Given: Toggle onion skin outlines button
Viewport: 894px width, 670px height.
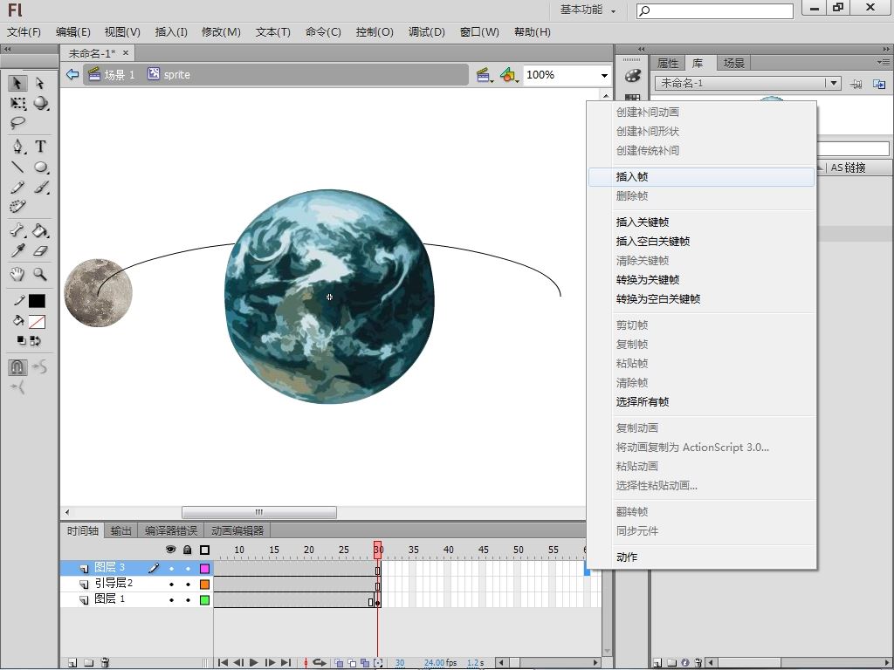Looking at the screenshot, I should point(352,663).
